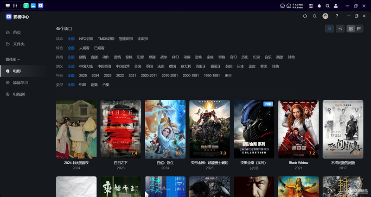This screenshot has height=197, width=371.
Task: Open the user avatar menu
Action: (326, 16)
